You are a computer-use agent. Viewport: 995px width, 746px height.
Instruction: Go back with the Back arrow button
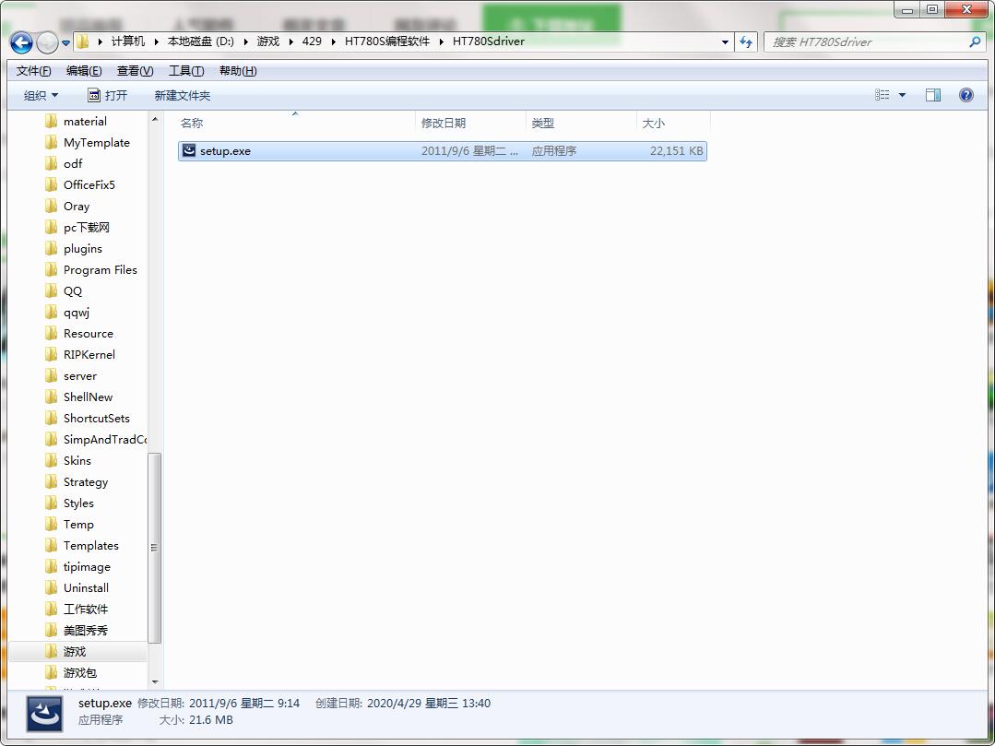pos(21,42)
